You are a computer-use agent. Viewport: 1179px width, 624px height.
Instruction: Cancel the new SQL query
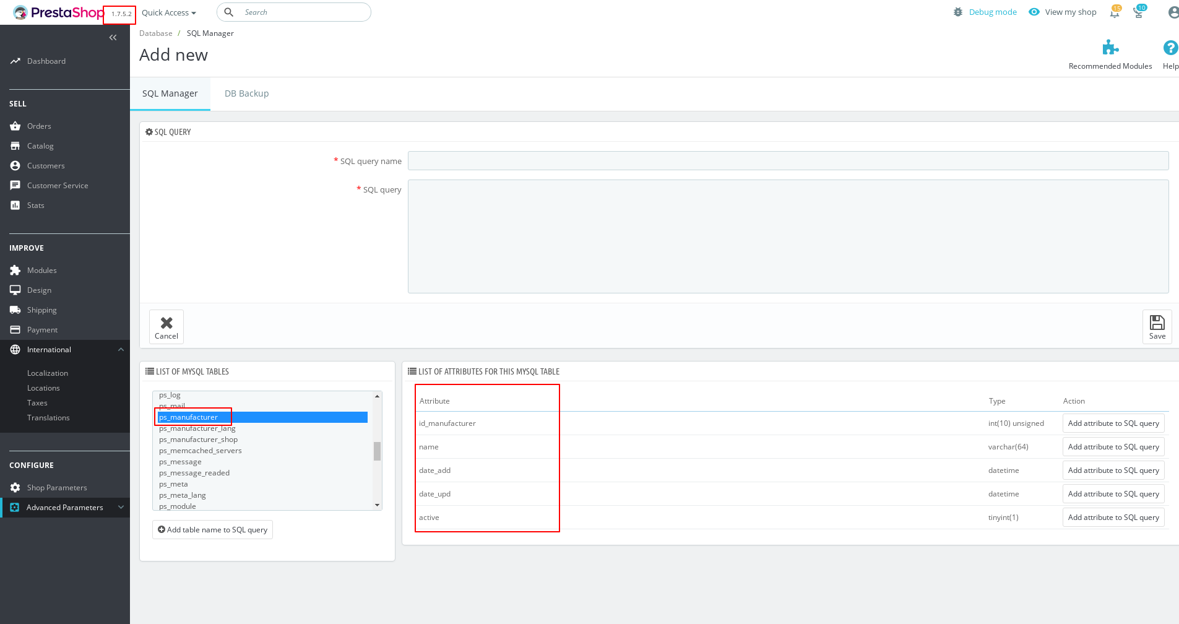click(166, 327)
